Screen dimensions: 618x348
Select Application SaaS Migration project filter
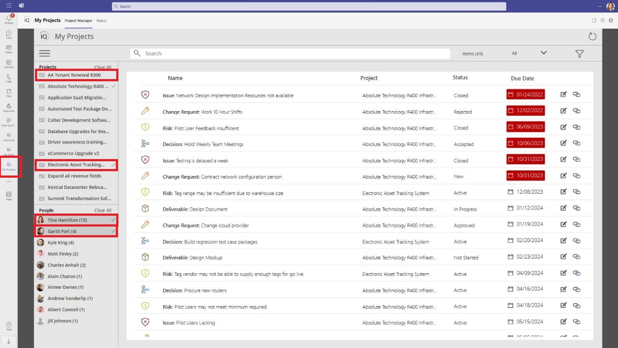76,98
